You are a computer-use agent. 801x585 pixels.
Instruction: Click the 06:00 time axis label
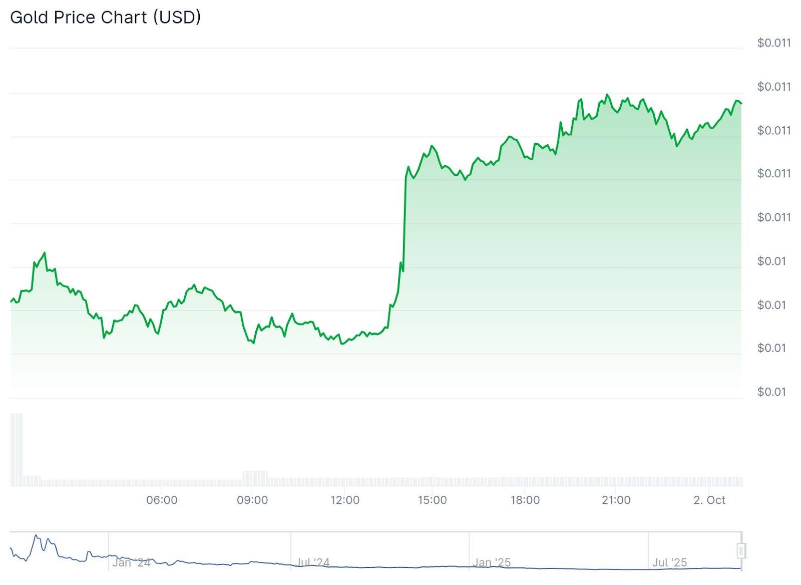coord(162,500)
